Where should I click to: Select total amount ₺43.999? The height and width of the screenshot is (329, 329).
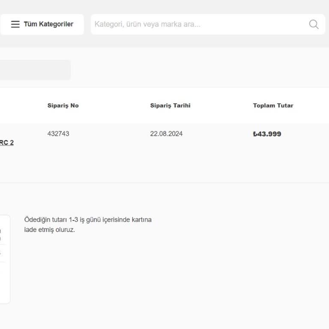tap(267, 134)
